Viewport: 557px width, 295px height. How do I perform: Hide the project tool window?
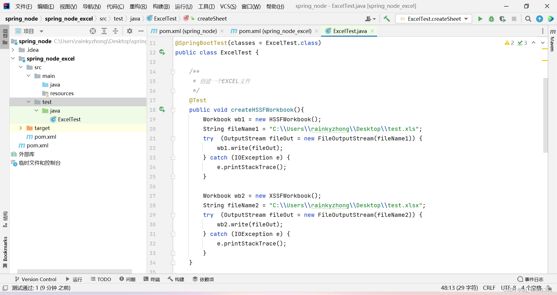[141, 31]
